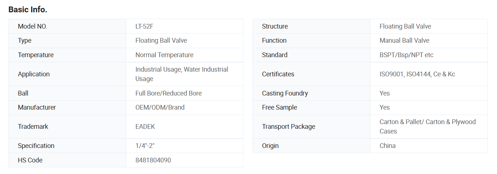The width and height of the screenshot is (497, 174).
Task: Click the Manual Ball Valve function value
Action: [x=404, y=41]
